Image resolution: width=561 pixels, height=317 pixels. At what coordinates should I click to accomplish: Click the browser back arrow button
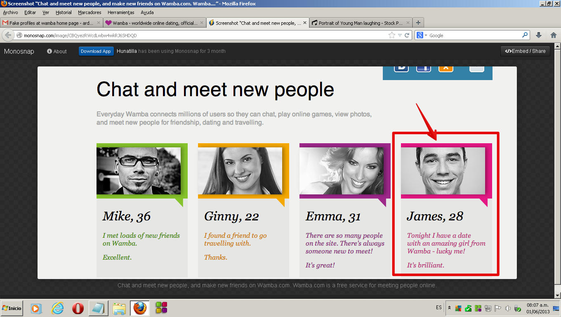pos(8,35)
